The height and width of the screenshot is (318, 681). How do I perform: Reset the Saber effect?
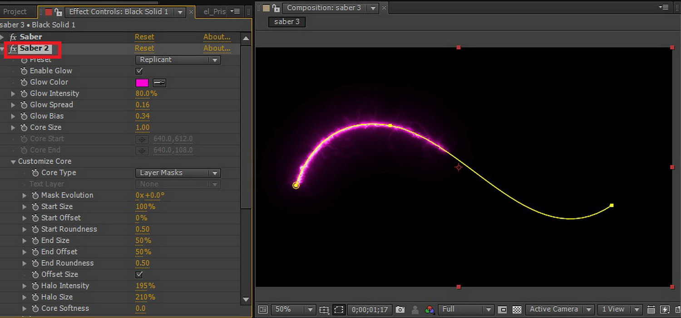pyautogui.click(x=144, y=37)
